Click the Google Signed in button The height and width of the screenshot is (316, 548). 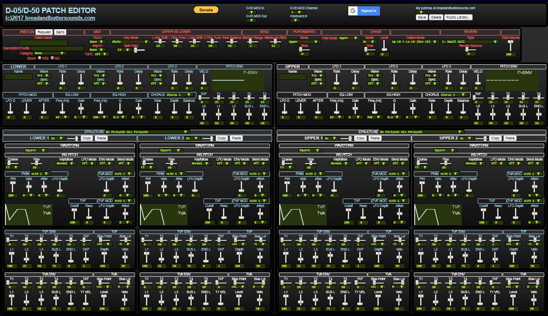[x=364, y=11]
